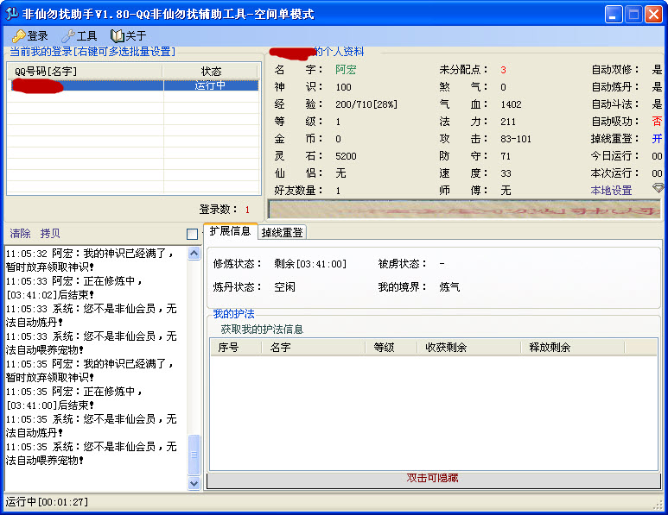Click the key icon beside 登录
This screenshot has height=515, width=668.
(18, 36)
